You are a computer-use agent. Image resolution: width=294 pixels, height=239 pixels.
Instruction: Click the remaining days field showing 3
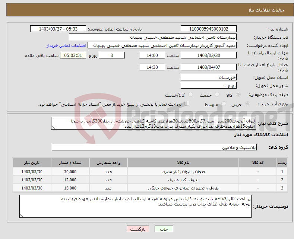tap(112, 55)
